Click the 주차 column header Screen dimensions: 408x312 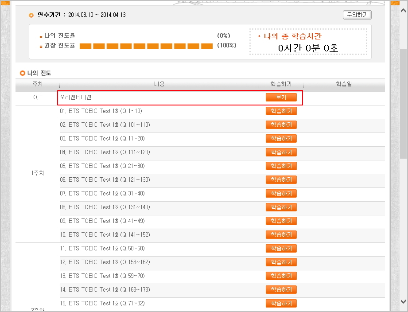(38, 84)
